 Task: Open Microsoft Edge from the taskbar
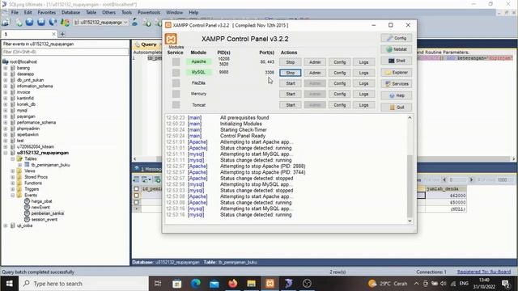[x=196, y=284]
